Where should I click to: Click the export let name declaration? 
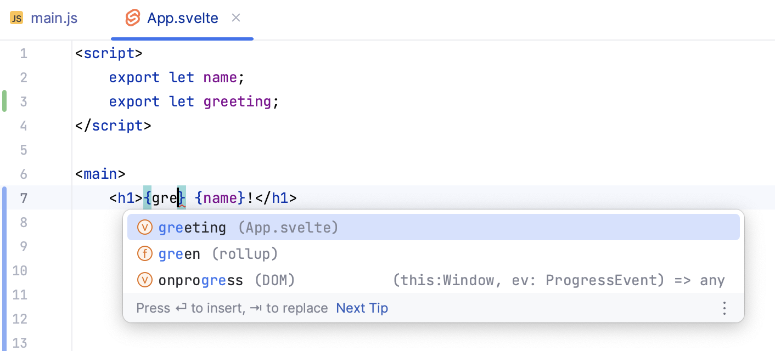[x=176, y=77]
